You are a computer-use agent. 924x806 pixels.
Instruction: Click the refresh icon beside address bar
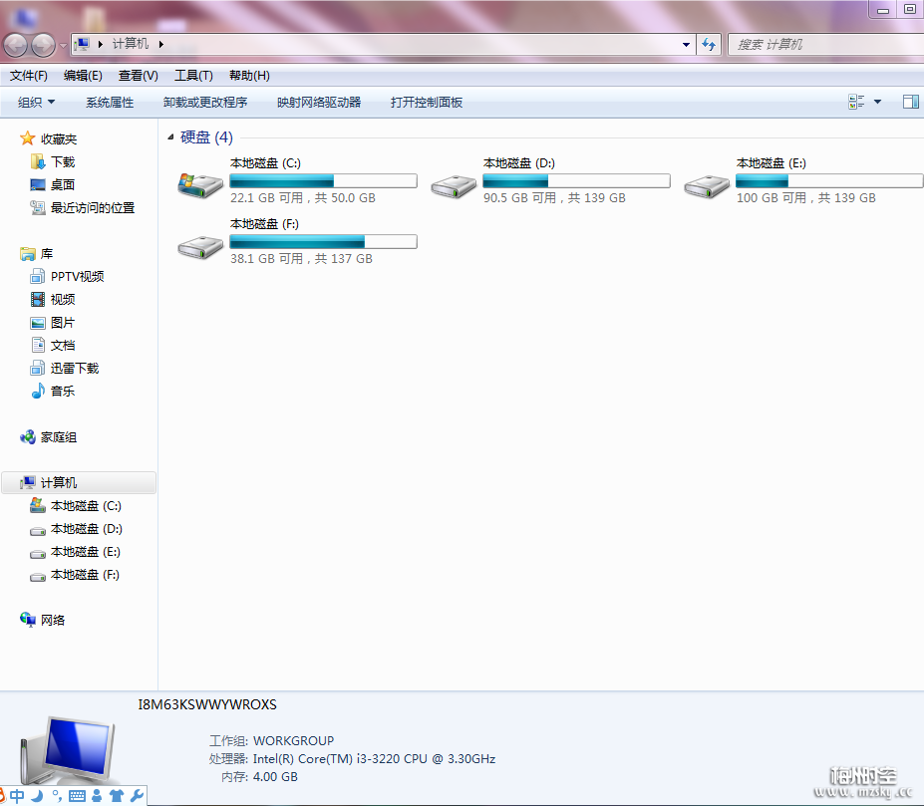(x=709, y=45)
